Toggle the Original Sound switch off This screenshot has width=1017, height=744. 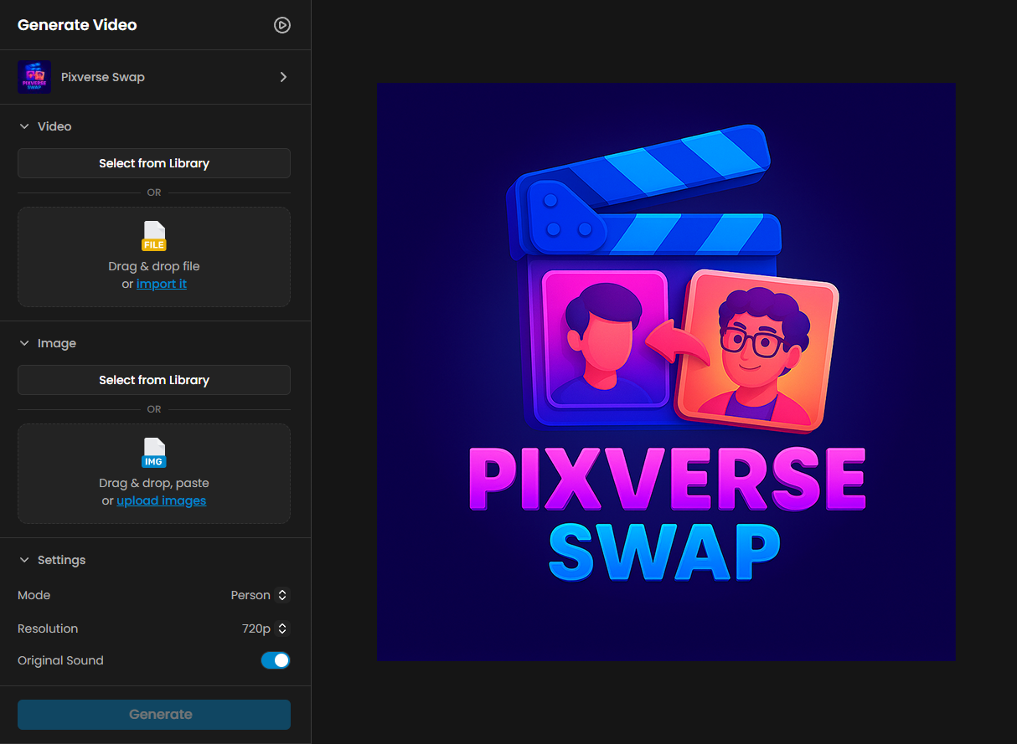click(x=275, y=660)
